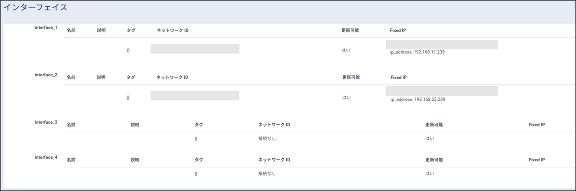Select the interface_3 row label
576x191 pixels.
pos(46,122)
